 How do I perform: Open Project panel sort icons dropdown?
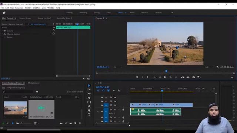pos(36,123)
